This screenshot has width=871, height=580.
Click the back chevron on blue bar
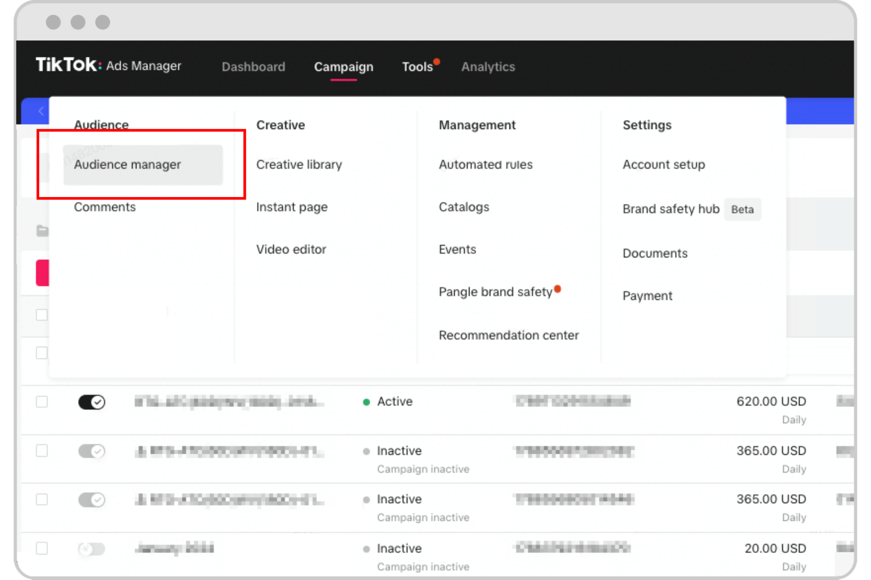coord(41,111)
